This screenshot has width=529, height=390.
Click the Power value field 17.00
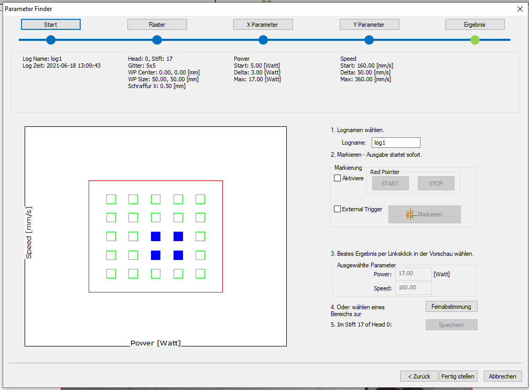[x=413, y=274]
